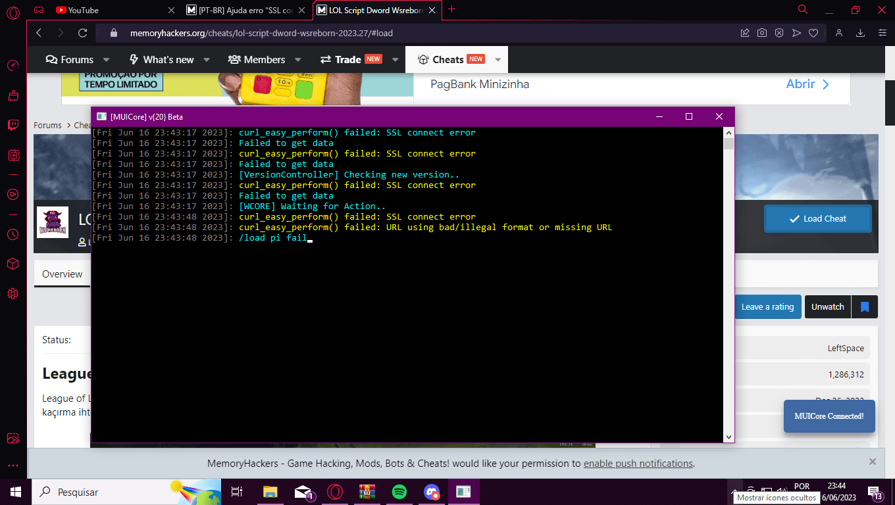Expand the What's new dropdown arrow
The width and height of the screenshot is (895, 505).
[207, 59]
